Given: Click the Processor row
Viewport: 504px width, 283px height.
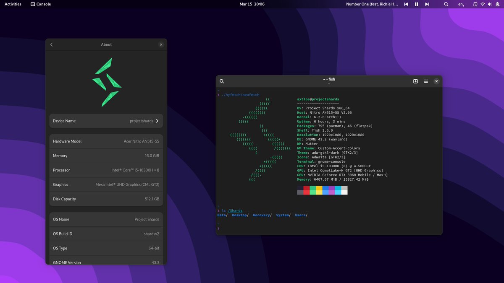Looking at the screenshot, I should pos(106,170).
